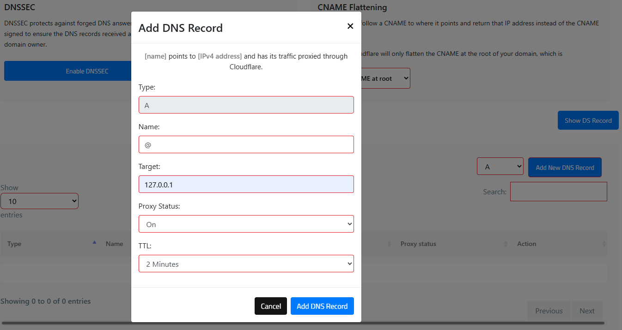Click the horizontal scrollbar at bottom
The height and width of the screenshot is (330, 622).
303,323
